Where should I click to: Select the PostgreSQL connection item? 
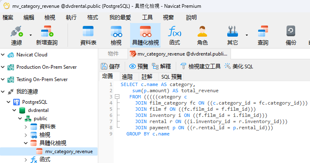point(35,102)
